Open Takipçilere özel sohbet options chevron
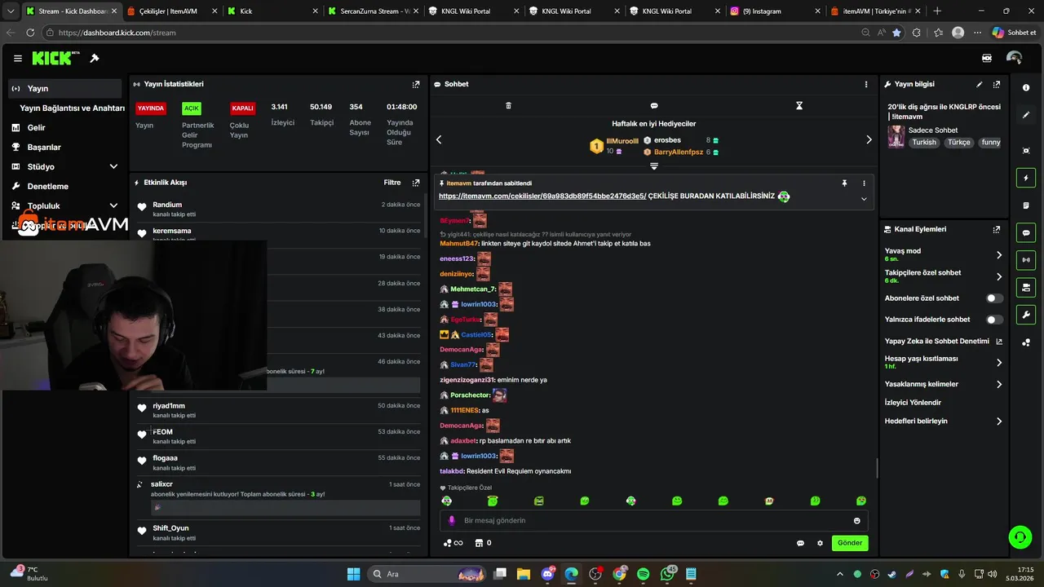The image size is (1044, 587). click(999, 277)
